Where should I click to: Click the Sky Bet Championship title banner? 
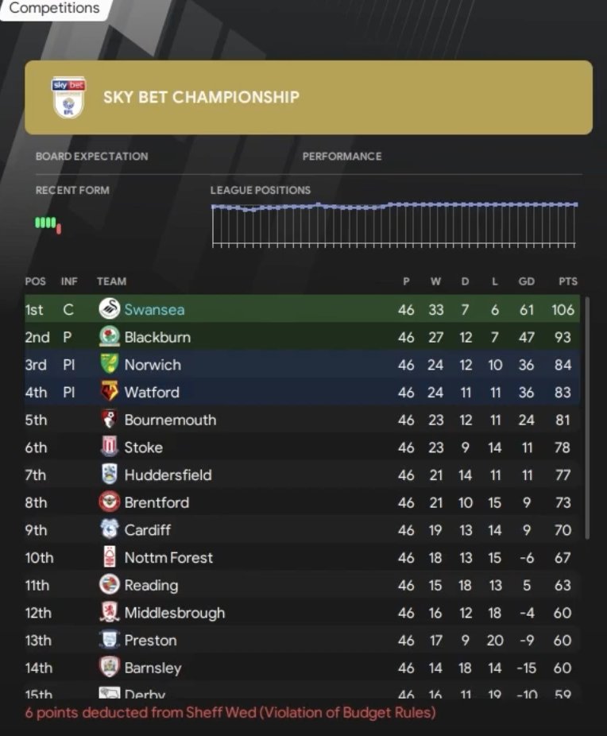point(308,97)
